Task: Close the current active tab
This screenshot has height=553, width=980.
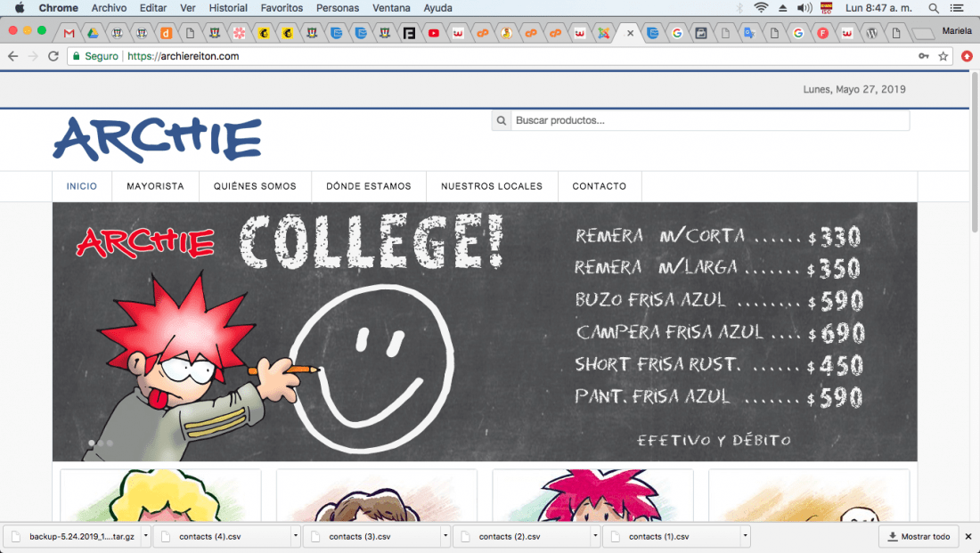Action: click(630, 33)
